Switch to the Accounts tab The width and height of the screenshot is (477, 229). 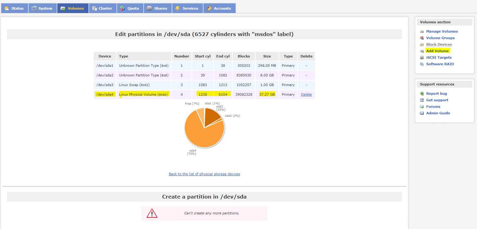219,8
